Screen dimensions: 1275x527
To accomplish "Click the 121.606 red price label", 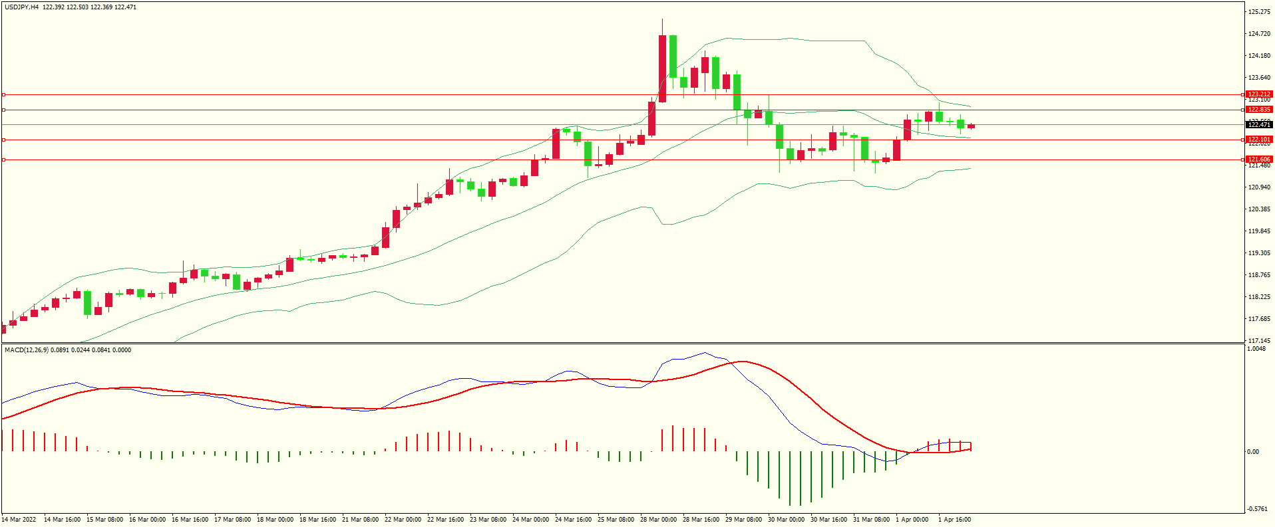I will (1259, 159).
